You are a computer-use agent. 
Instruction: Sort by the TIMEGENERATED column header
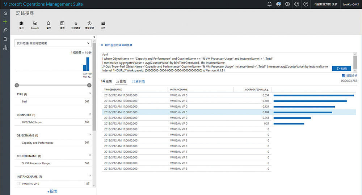(x=113, y=90)
